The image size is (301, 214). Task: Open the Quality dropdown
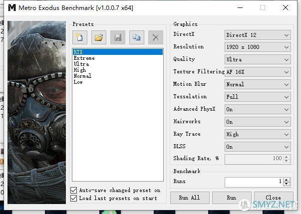click(x=258, y=60)
